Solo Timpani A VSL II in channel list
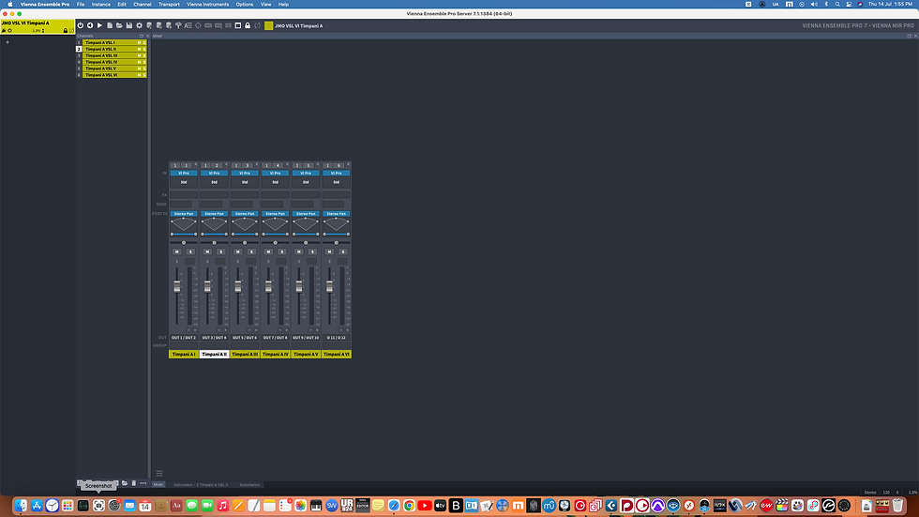 point(144,49)
